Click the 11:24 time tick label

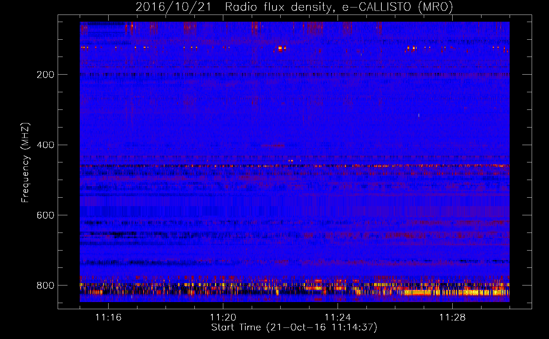pyautogui.click(x=338, y=317)
